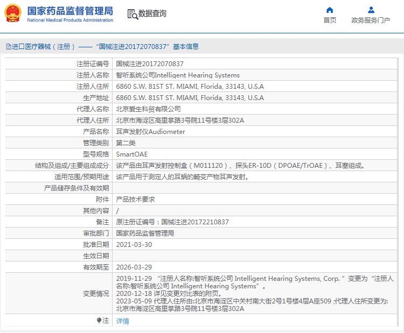Screen dimensions: 404x333
Task: Click the SmartOAE model value
Action: (x=131, y=154)
